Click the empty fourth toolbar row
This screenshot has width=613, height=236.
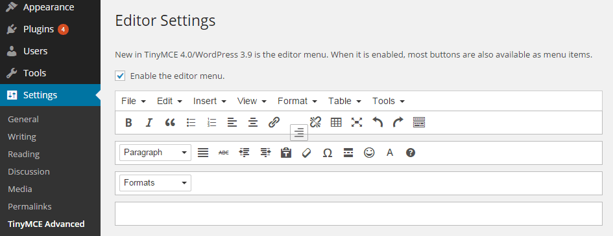coord(359,213)
